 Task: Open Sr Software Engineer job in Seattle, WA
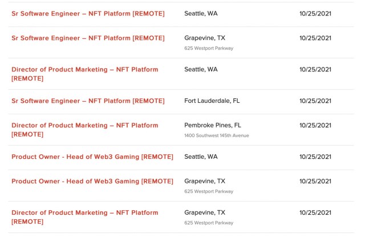(x=88, y=14)
